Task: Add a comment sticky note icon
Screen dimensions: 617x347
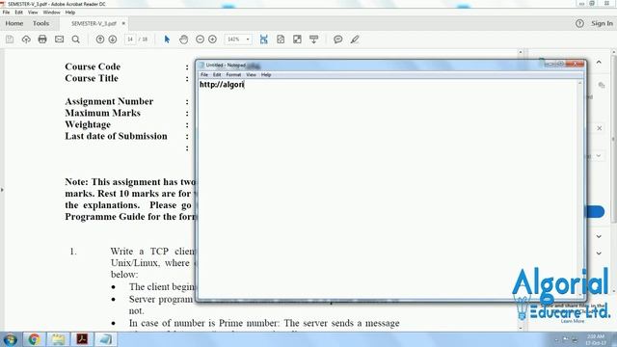Action: pyautogui.click(x=337, y=40)
